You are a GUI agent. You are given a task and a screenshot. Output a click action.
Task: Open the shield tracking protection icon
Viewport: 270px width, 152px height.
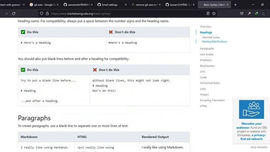(x=41, y=14)
